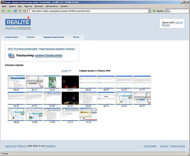
Task: Open the 01:21 screenshot thumbnail
Action: coord(16,98)
